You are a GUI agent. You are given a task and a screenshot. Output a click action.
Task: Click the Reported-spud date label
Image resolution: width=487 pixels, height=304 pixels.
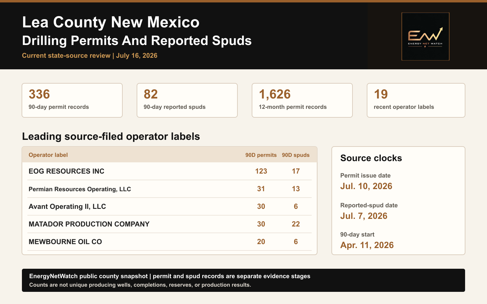[369, 205]
